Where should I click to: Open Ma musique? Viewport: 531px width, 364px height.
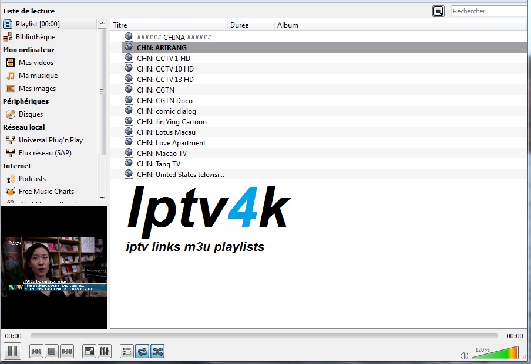[38, 76]
